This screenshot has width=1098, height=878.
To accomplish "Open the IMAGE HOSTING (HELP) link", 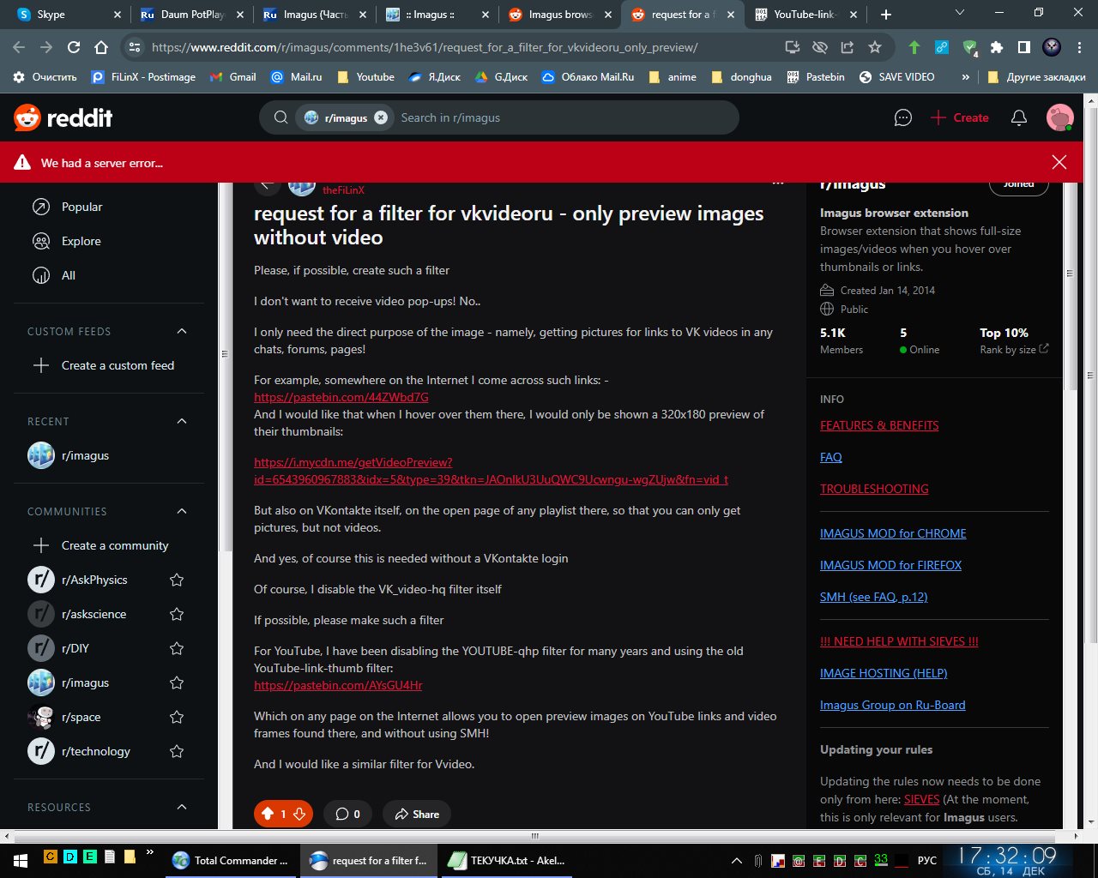I will 884,673.
